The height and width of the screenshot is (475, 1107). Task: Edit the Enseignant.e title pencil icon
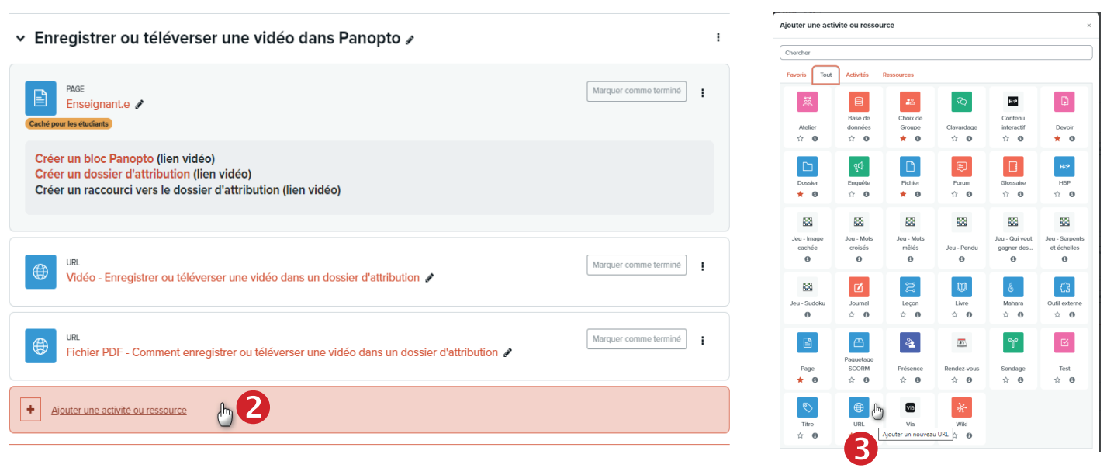click(140, 104)
